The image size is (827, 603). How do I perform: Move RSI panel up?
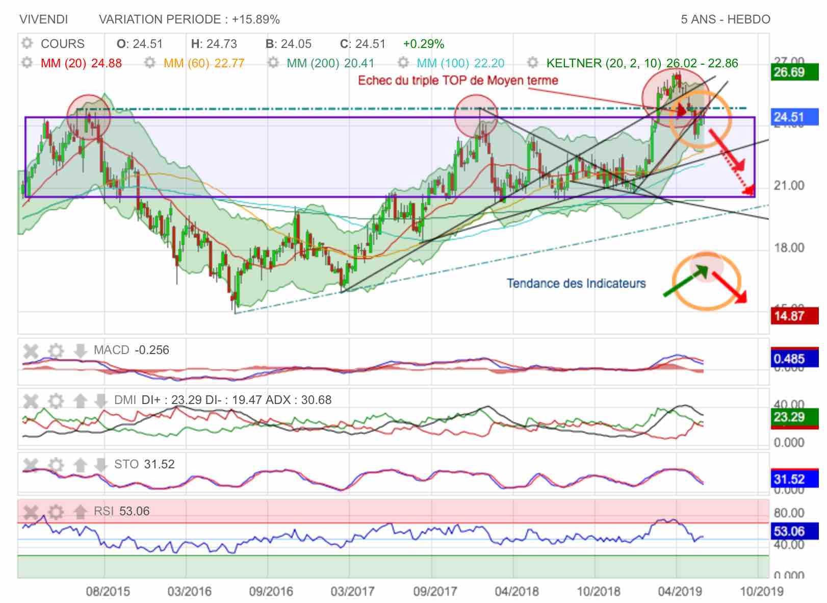pos(80,512)
